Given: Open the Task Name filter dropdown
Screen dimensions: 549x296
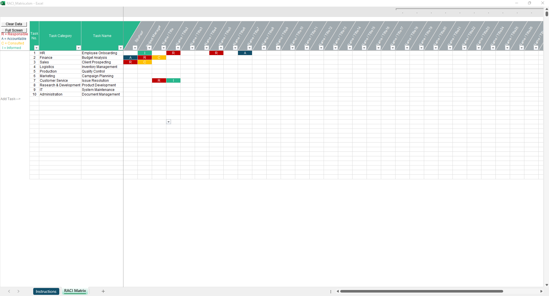Looking at the screenshot, I should (121, 48).
